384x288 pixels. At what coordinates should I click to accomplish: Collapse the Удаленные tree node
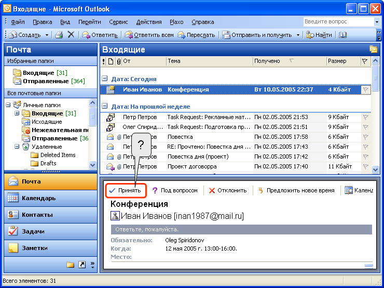point(17,147)
